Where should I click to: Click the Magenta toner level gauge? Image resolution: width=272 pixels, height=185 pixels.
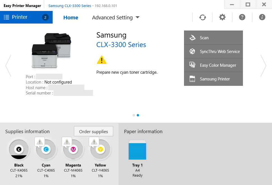(73, 149)
